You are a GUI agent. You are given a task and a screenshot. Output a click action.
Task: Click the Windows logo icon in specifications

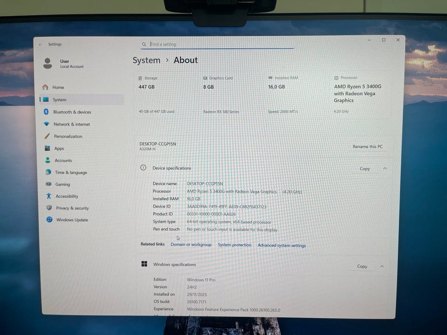[144, 264]
